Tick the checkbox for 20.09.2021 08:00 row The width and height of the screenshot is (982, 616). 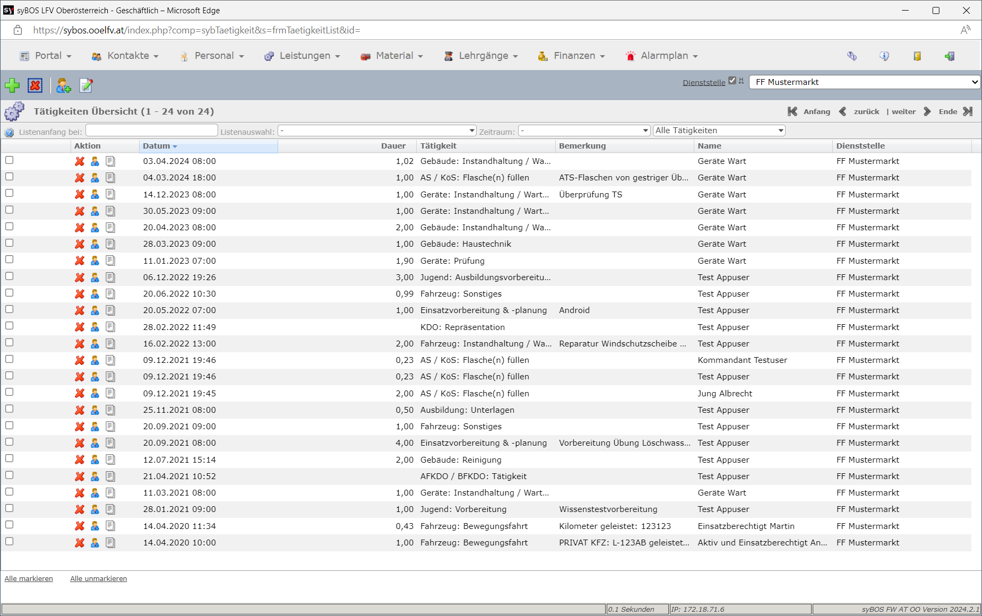tap(9, 442)
